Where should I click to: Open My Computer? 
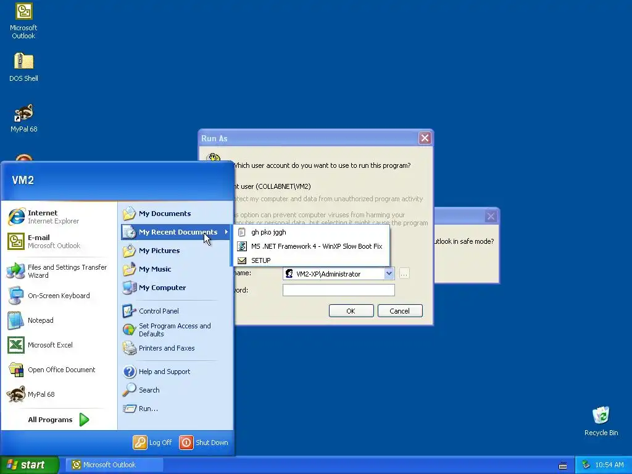tap(176, 288)
